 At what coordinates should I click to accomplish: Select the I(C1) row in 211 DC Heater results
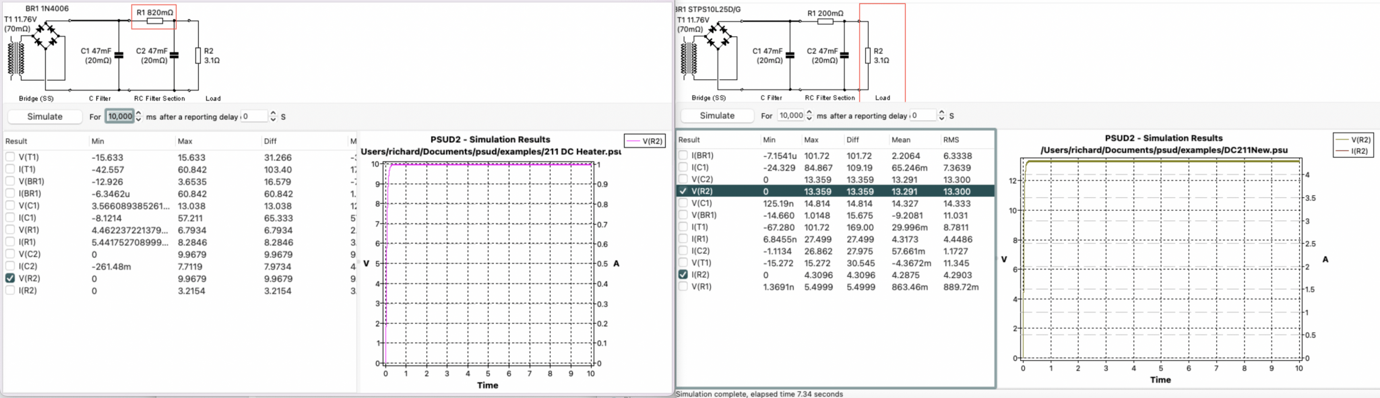pyautogui.click(x=179, y=218)
